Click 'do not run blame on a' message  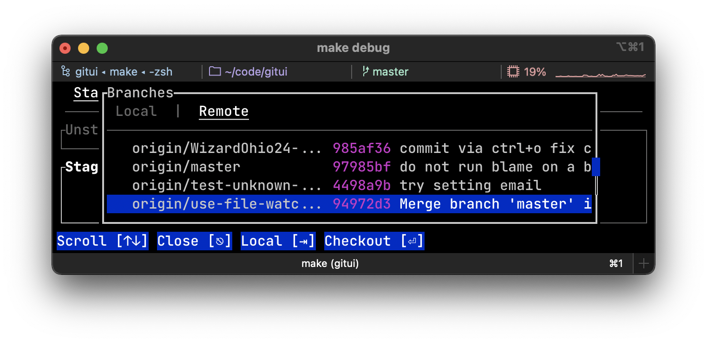coord(487,167)
